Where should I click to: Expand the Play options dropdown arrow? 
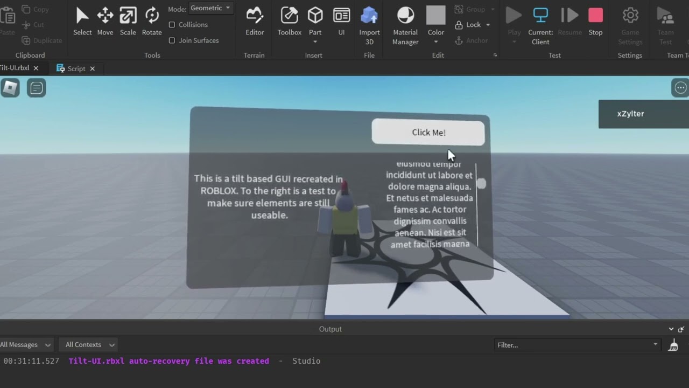pyautogui.click(x=514, y=41)
